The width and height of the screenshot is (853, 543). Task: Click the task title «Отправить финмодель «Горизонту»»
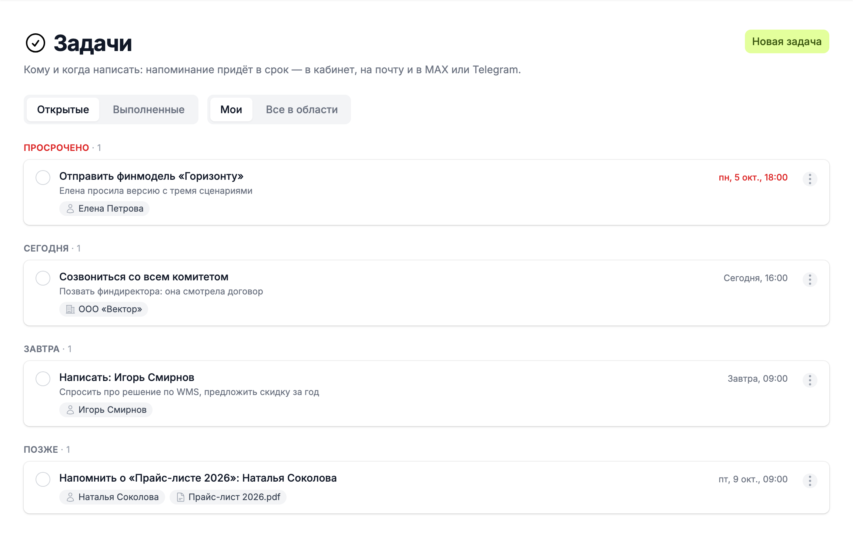[x=151, y=176]
